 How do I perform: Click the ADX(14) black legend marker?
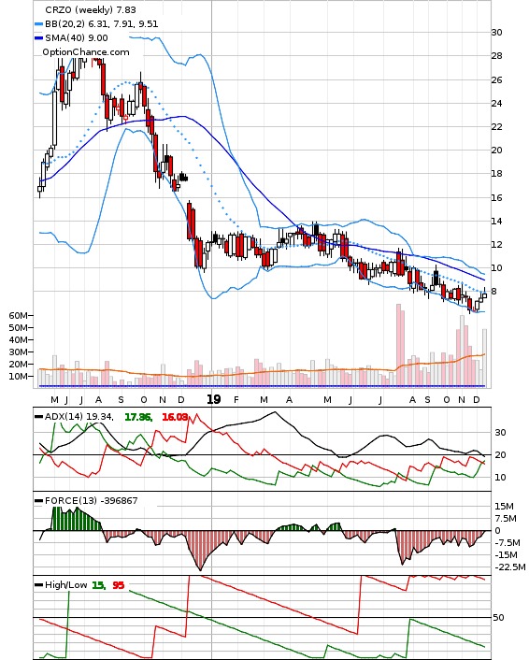[38, 417]
